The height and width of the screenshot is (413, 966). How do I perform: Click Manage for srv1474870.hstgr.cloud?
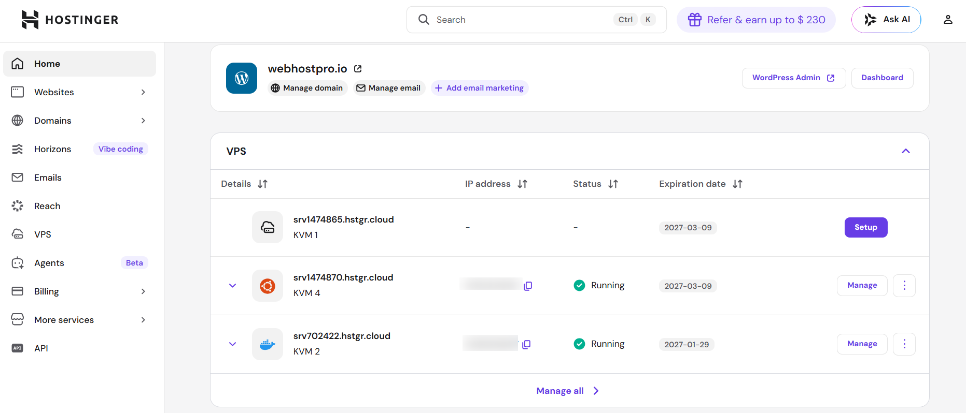[x=862, y=286]
